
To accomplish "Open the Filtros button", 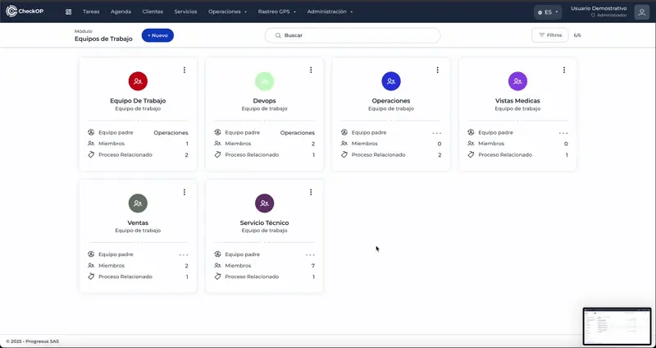I will tap(549, 35).
